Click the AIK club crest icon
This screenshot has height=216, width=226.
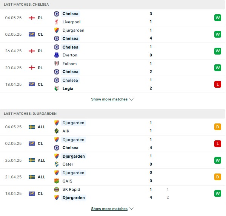tap(57, 131)
